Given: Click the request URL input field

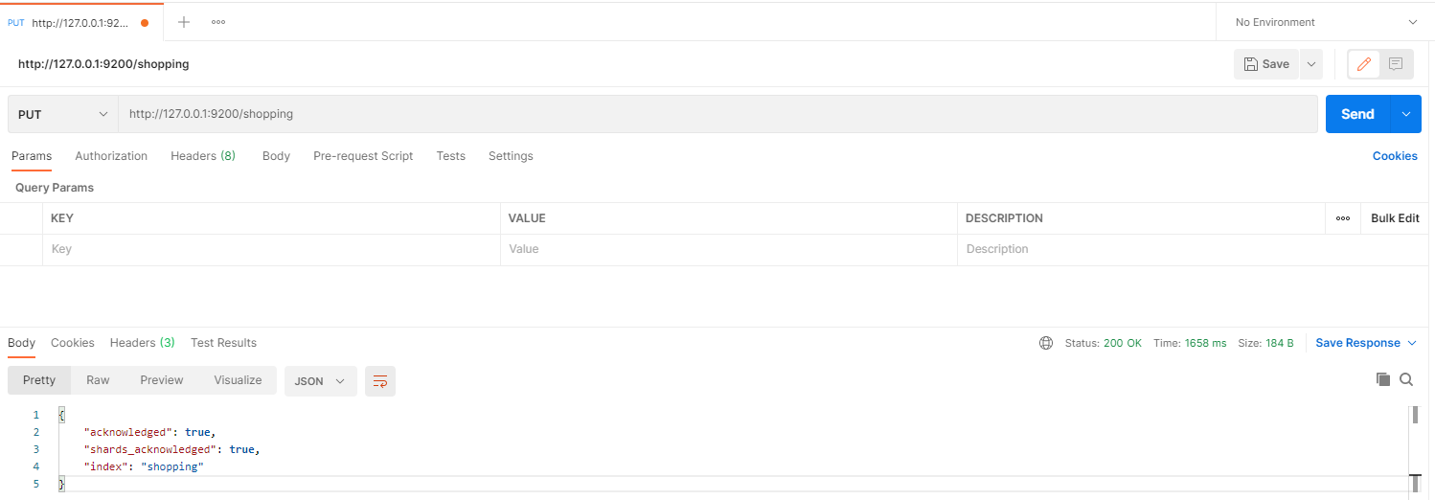Looking at the screenshot, I should pos(717,114).
